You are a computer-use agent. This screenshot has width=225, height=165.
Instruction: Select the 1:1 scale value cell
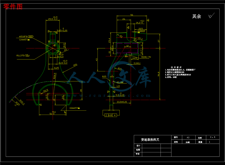[x=213, y=137]
